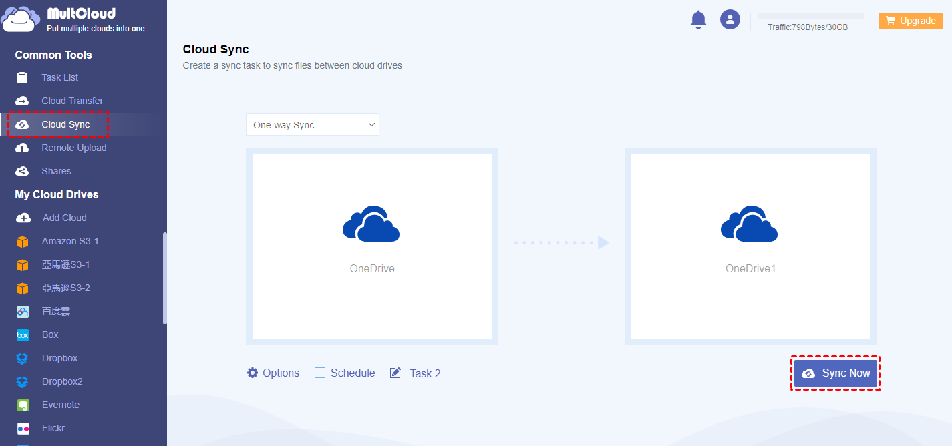952x446 pixels.
Task: Click the Evernote elephant icon
Action: [23, 405]
